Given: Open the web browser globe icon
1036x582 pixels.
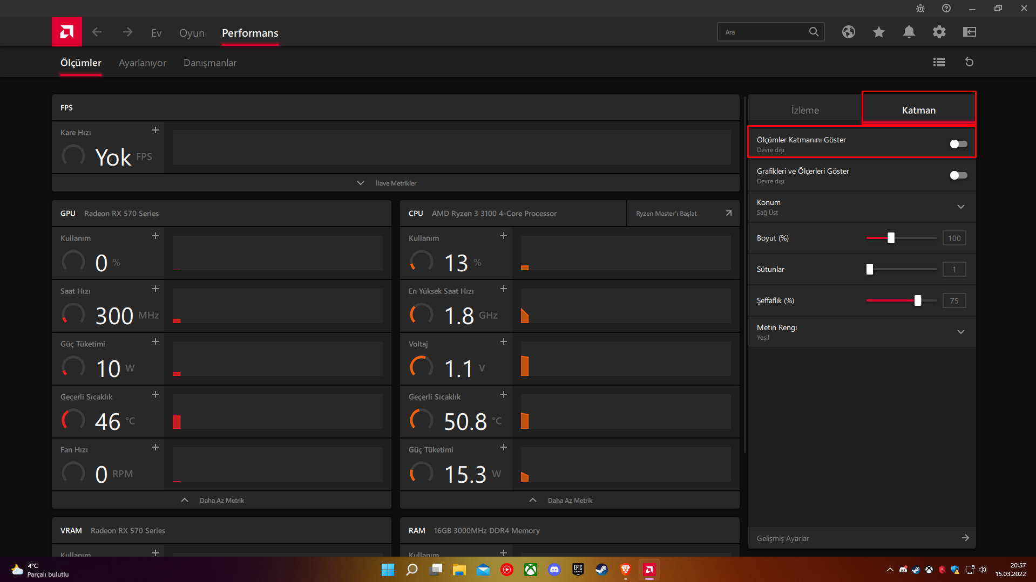Looking at the screenshot, I should [849, 32].
